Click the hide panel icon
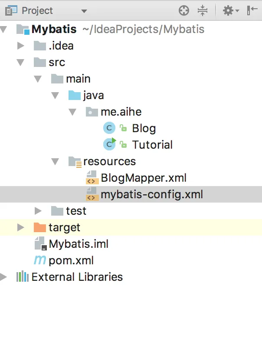This screenshot has height=353, width=262. [252, 10]
